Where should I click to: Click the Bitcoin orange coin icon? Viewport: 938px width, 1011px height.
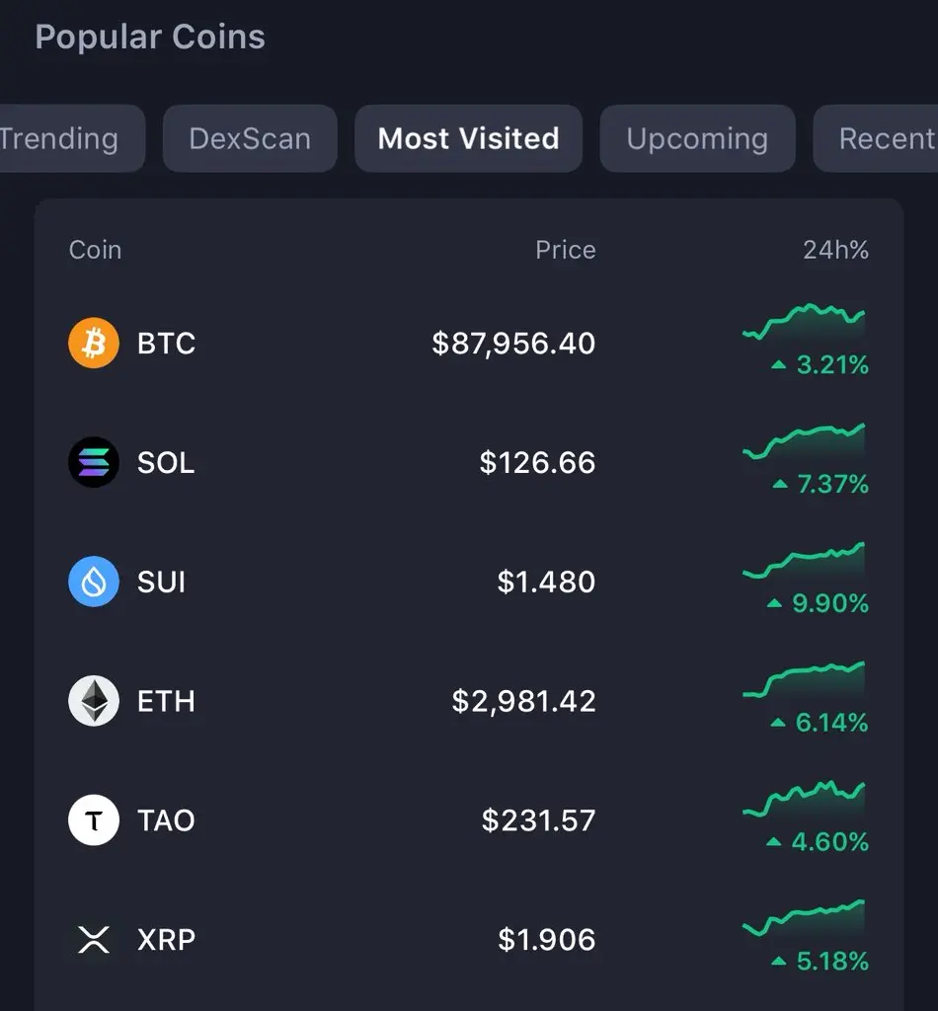click(x=94, y=344)
